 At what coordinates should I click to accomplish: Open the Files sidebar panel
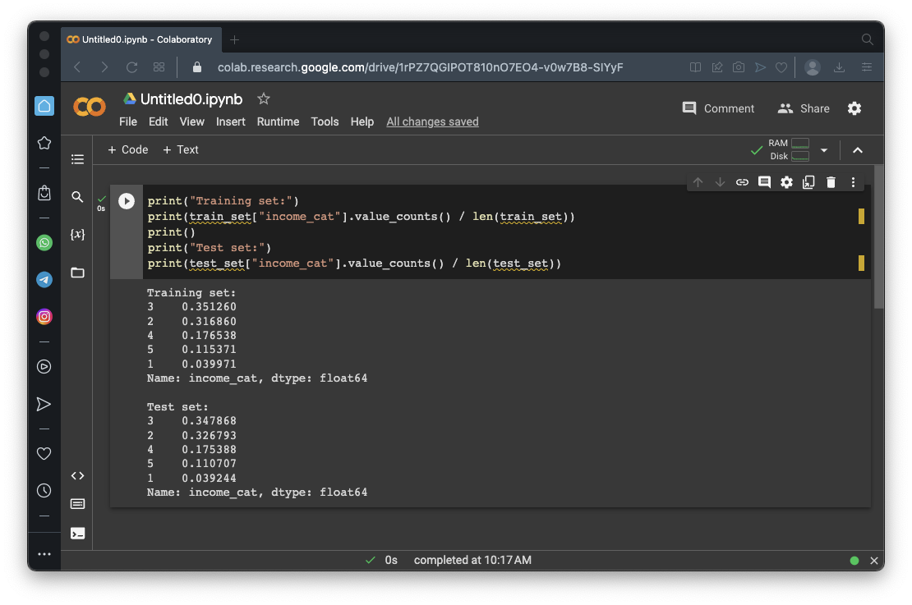[77, 273]
